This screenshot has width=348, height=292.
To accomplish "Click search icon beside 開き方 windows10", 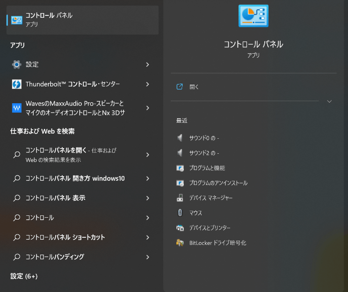I will [17, 178].
